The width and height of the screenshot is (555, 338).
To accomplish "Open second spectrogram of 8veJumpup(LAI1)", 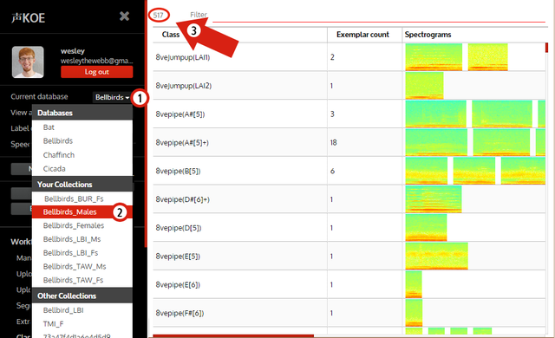I will click(487, 57).
